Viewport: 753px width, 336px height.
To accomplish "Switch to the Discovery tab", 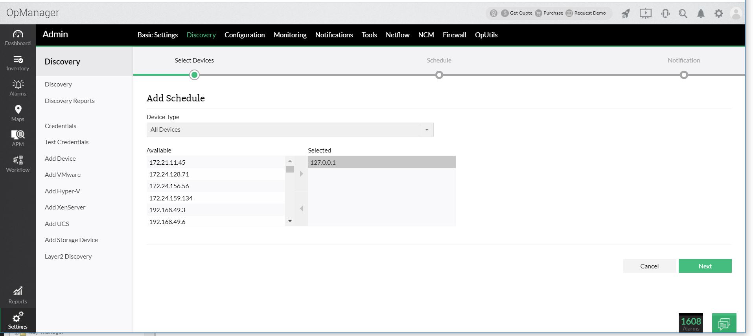I will 201,35.
